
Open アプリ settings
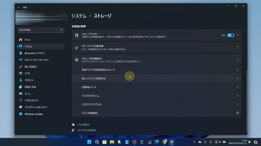point(41,73)
